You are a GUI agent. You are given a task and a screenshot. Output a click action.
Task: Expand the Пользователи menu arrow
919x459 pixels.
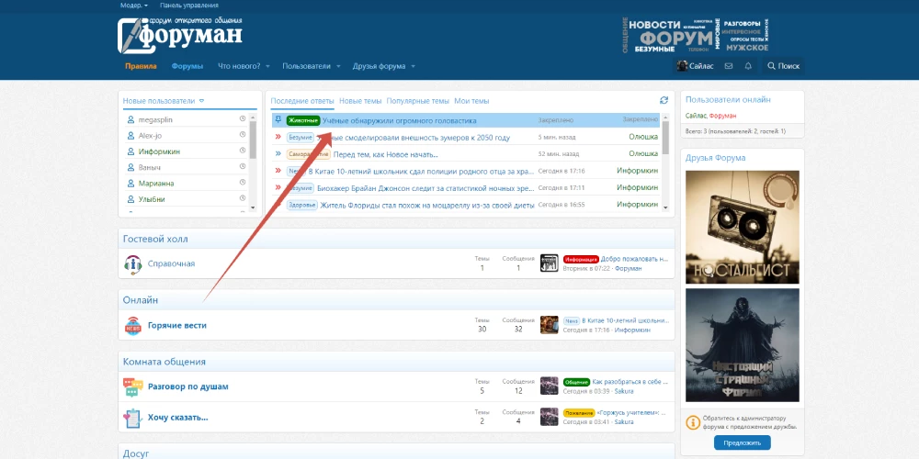tap(338, 67)
